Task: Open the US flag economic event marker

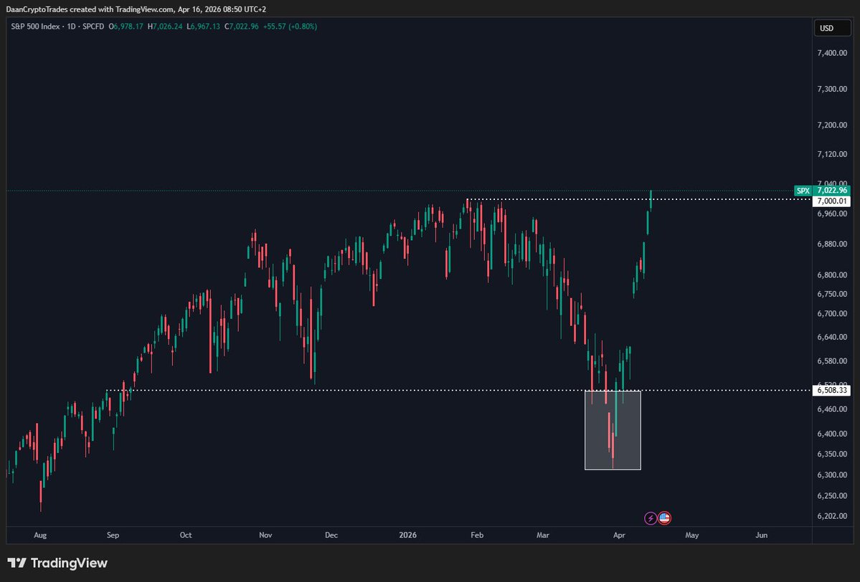Action: (664, 517)
